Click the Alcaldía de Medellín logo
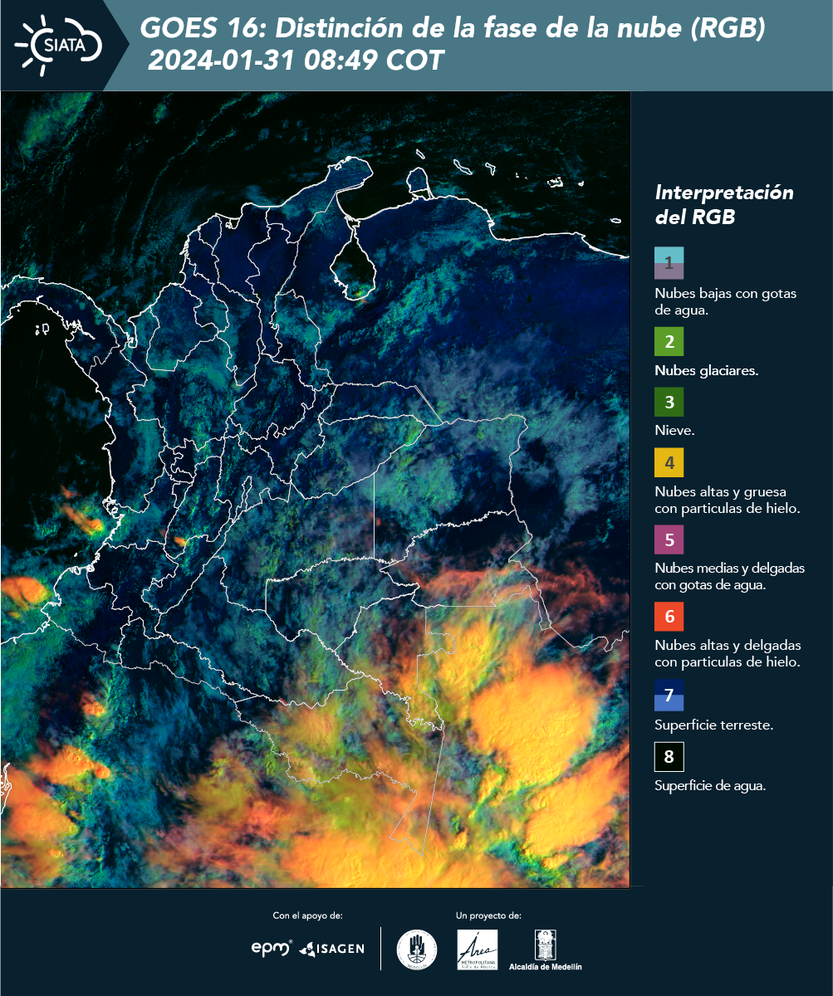This screenshot has height=996, width=833. pos(546,950)
